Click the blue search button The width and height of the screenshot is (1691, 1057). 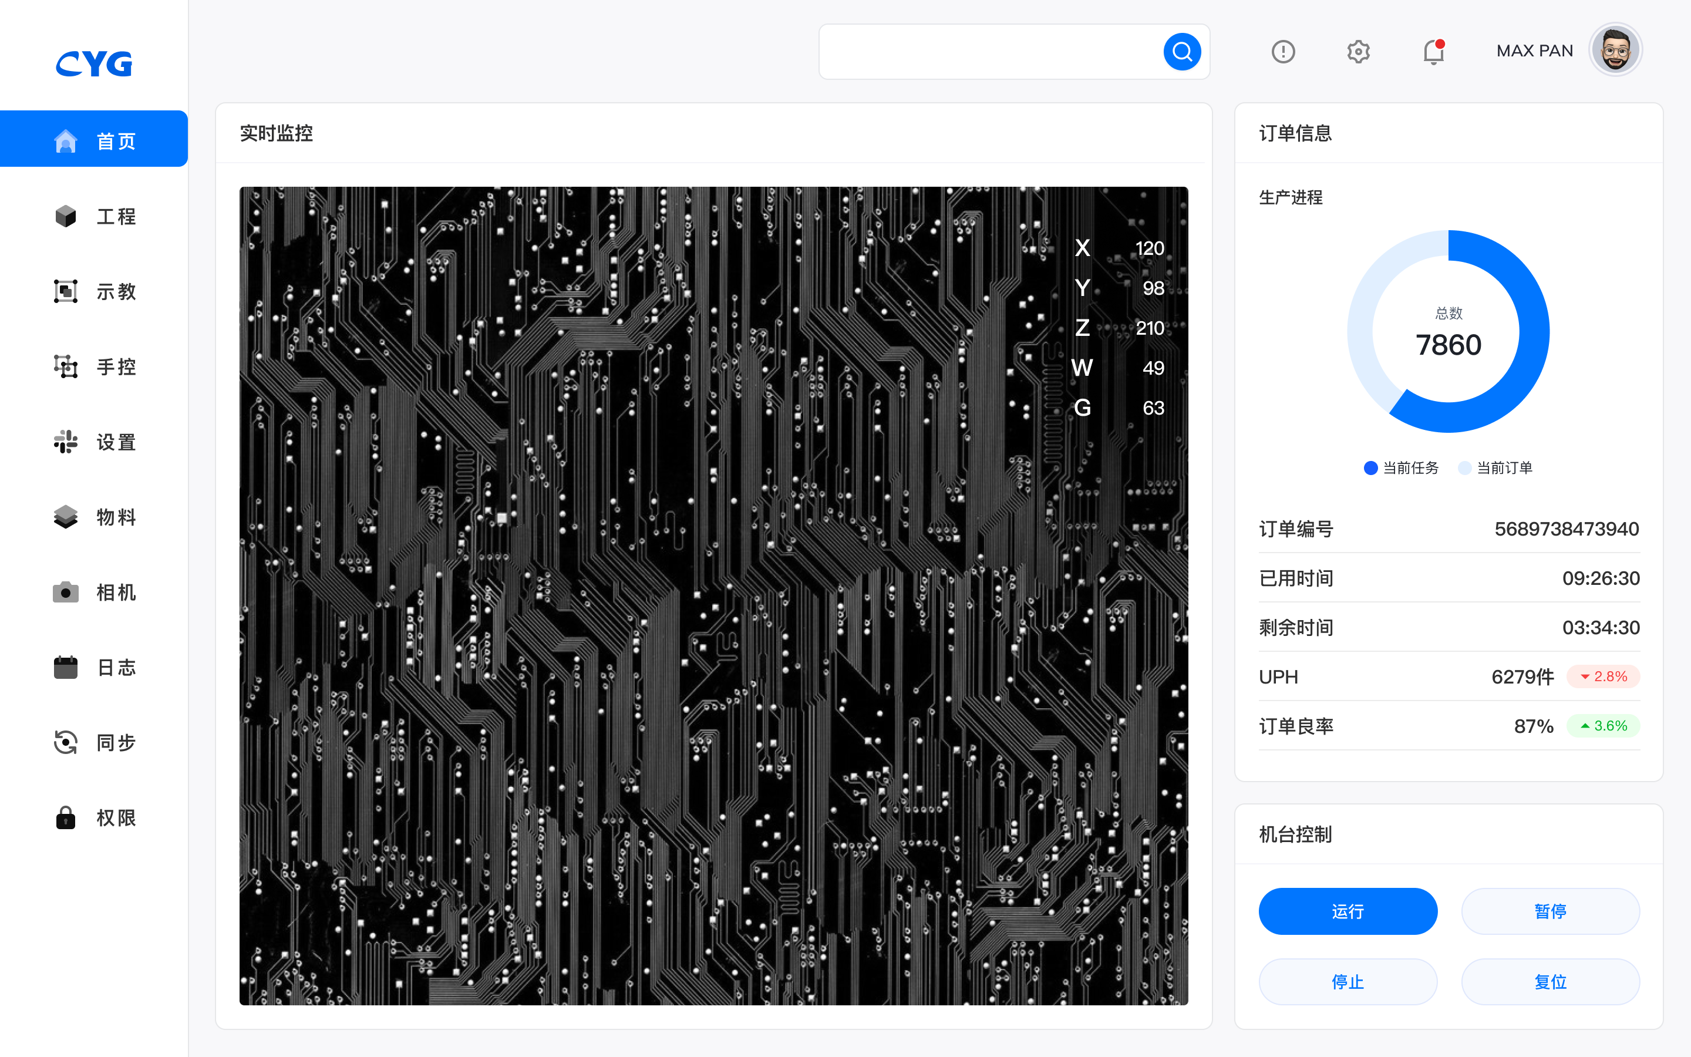[1181, 52]
